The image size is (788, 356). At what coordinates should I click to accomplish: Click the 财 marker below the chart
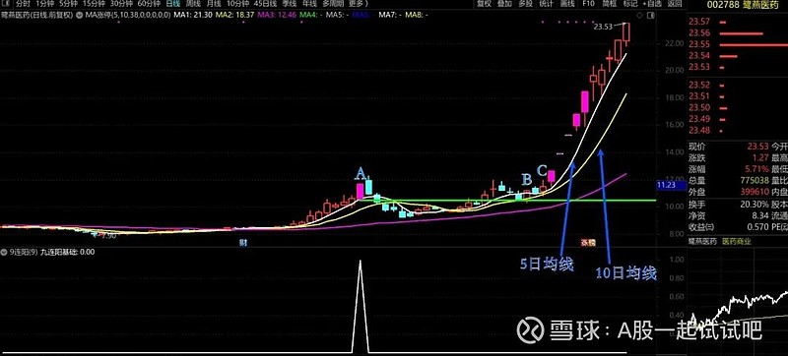[x=243, y=243]
